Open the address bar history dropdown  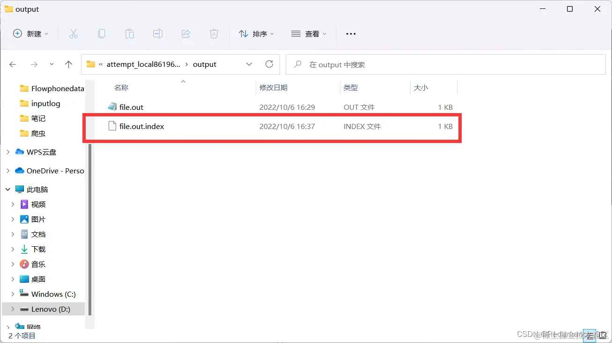click(x=249, y=64)
